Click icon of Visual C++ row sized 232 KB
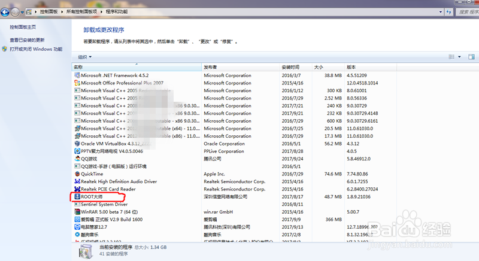This screenshot has width=479, height=261. [x=77, y=113]
